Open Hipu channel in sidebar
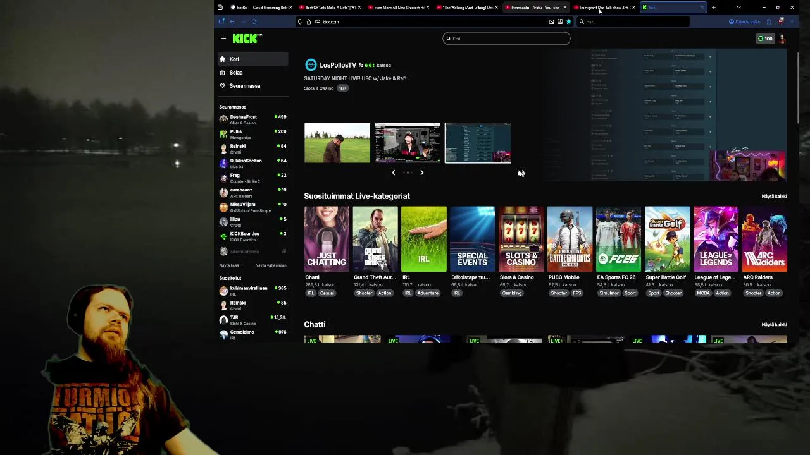The width and height of the screenshot is (810, 455). [x=253, y=222]
